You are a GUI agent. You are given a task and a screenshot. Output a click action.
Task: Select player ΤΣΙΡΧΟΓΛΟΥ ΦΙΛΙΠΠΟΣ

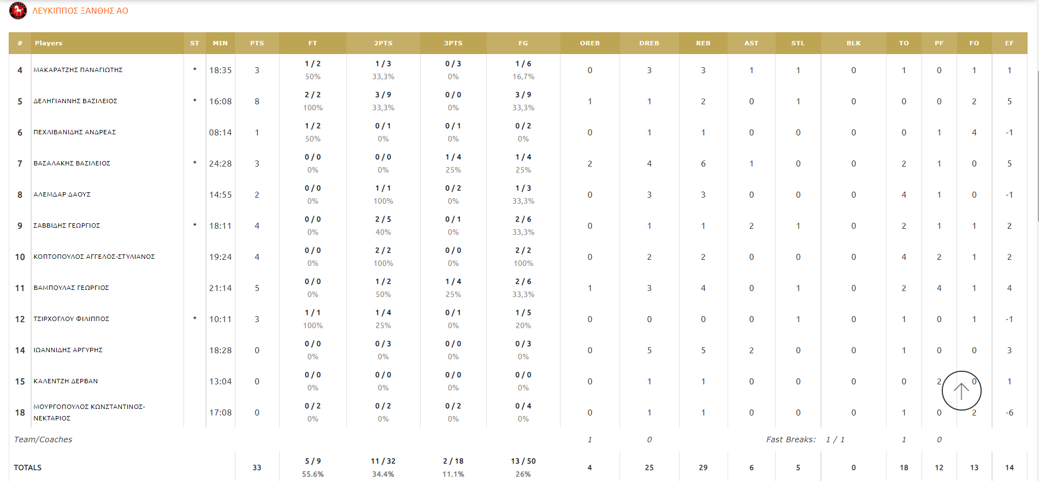[x=71, y=319]
